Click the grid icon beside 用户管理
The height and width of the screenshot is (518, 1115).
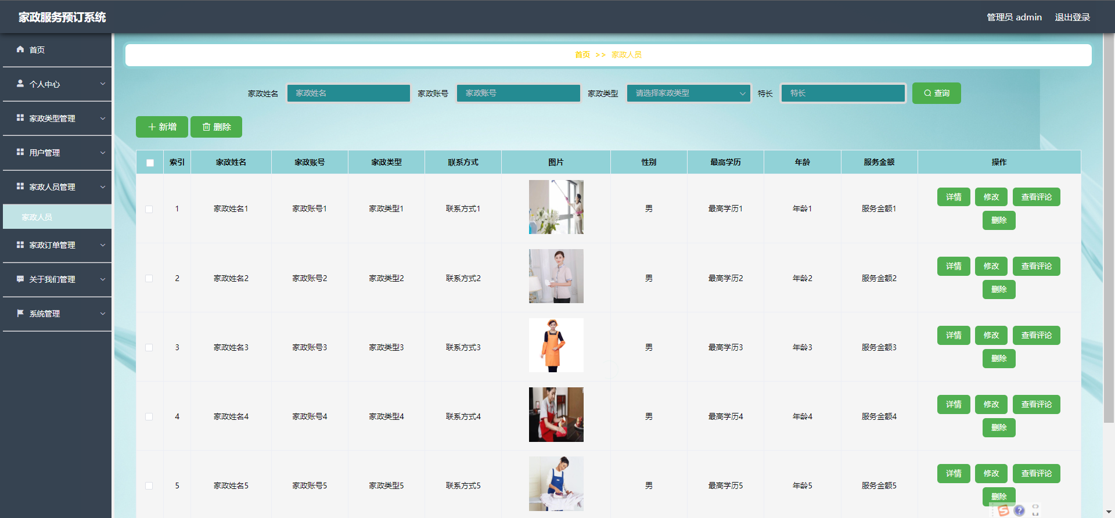tap(20, 152)
